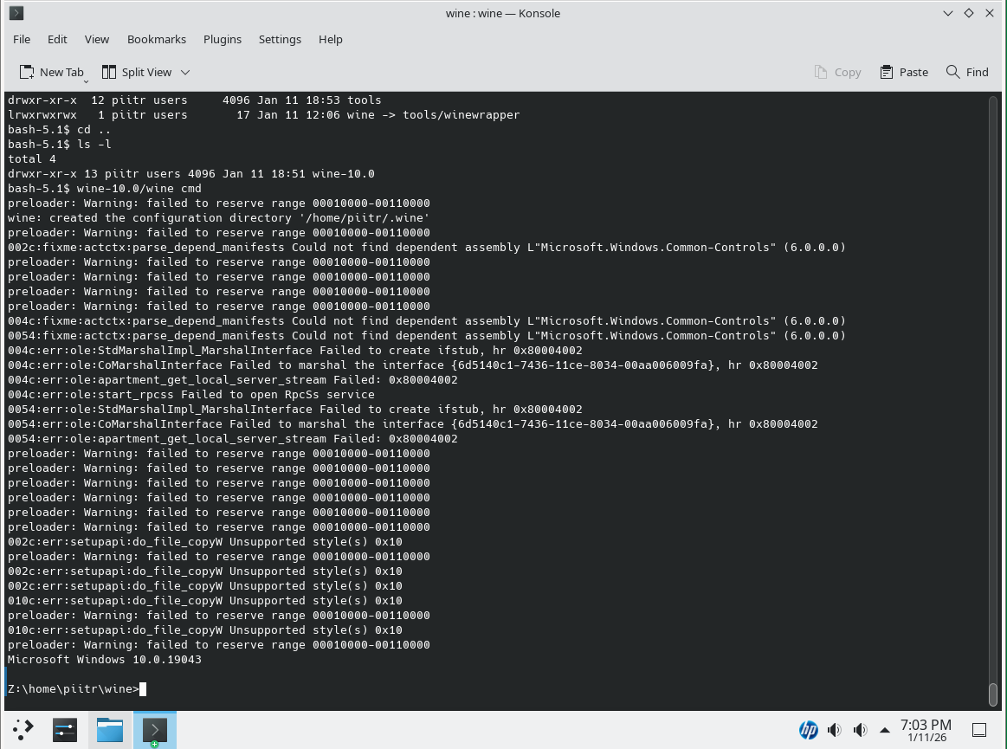Click the HP tray icon
The image size is (1007, 749).
click(808, 730)
